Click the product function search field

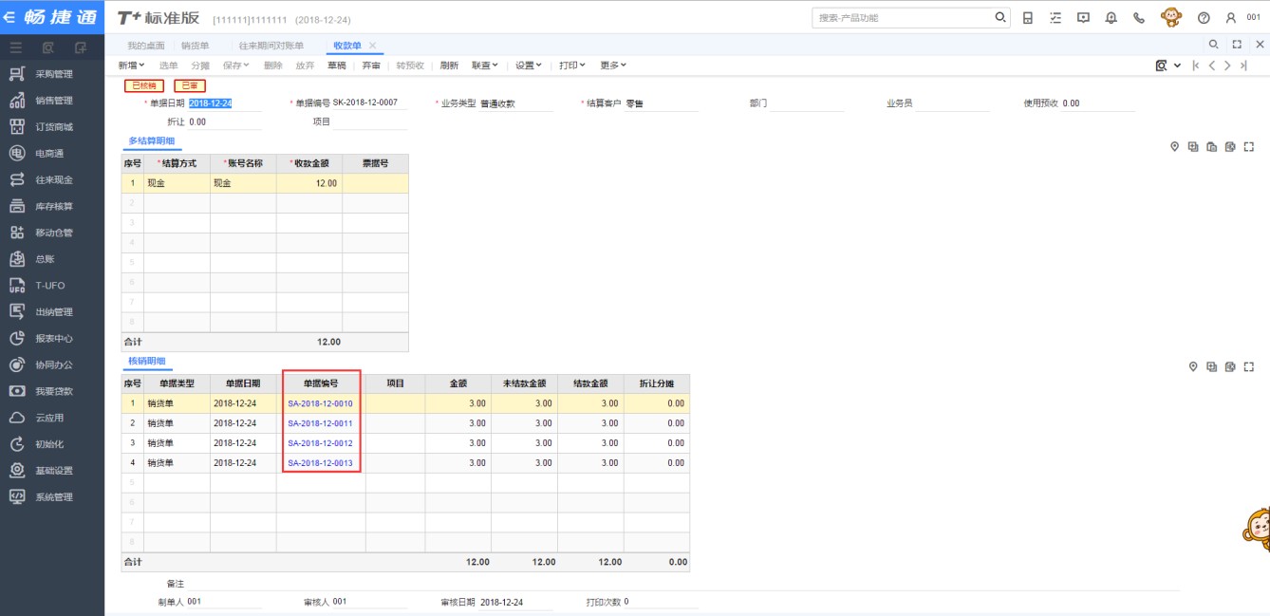pyautogui.click(x=902, y=18)
